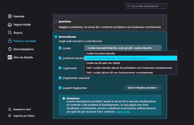Expand the Restrittiva section chevron
Viewport: 194px width, 125px height.
coord(163,21)
